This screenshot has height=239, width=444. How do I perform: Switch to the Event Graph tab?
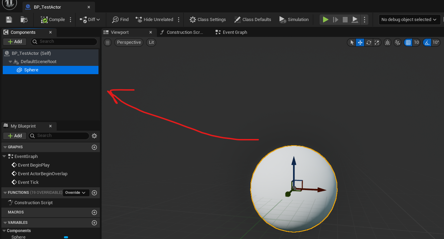[235, 32]
